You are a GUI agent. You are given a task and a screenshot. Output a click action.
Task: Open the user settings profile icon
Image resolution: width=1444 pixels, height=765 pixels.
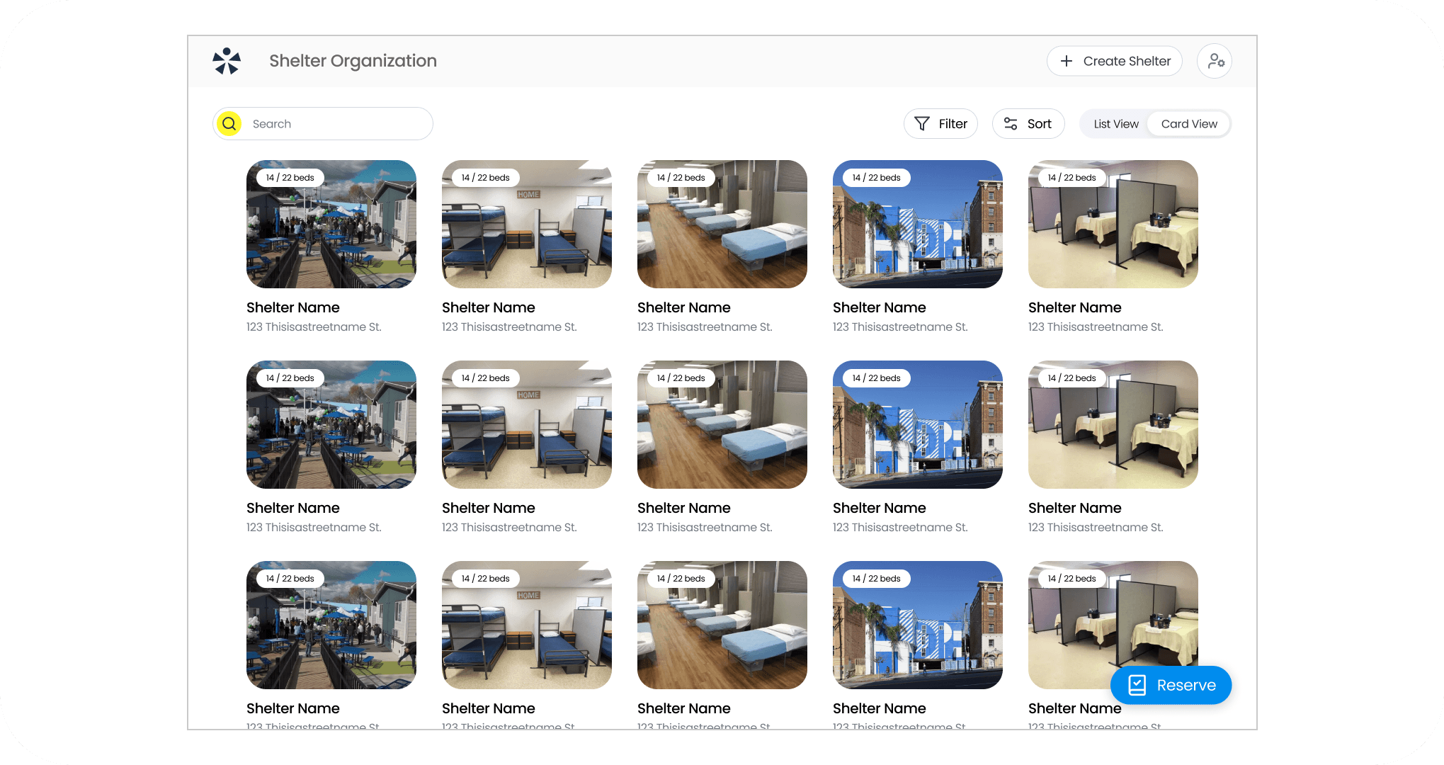click(1215, 61)
